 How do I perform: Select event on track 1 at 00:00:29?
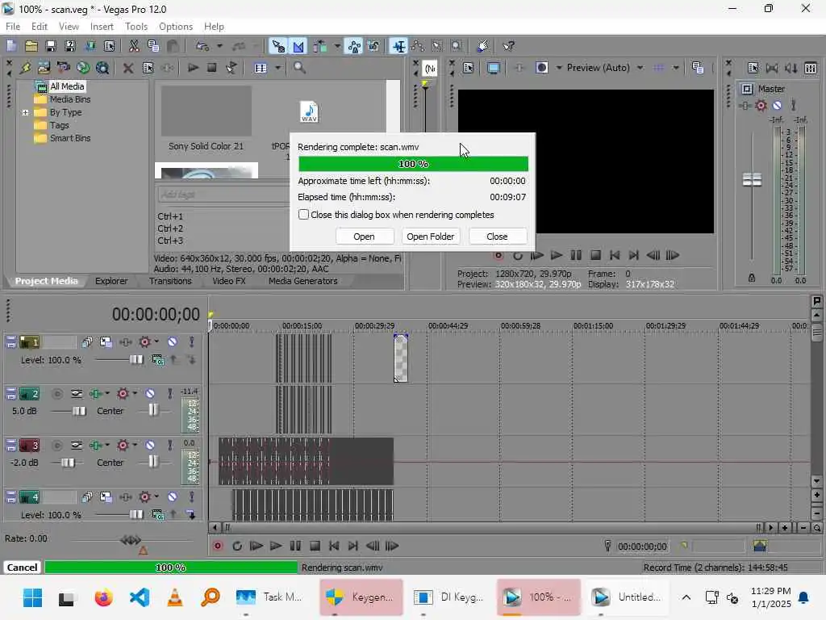point(401,358)
